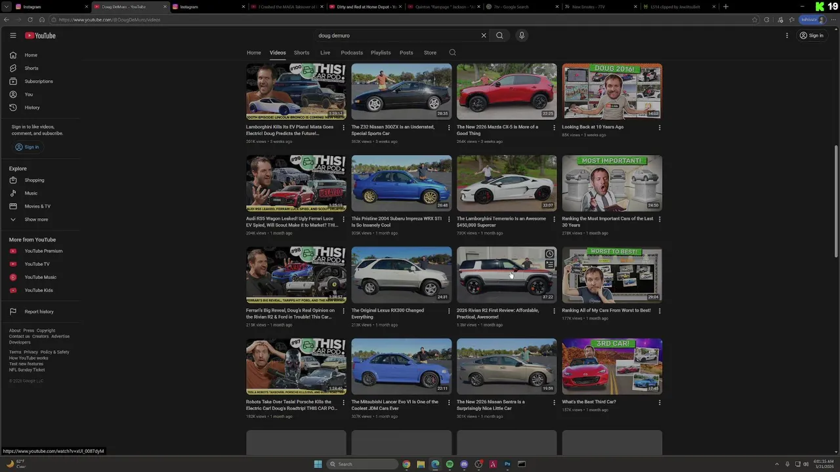Start voice search with microphone icon
This screenshot has height=472, width=840.
522,35
